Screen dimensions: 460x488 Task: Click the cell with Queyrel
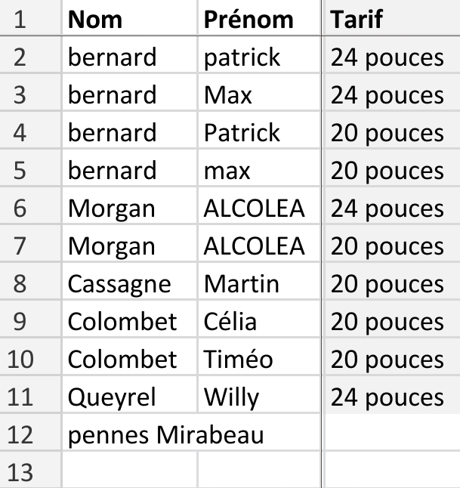point(129,397)
